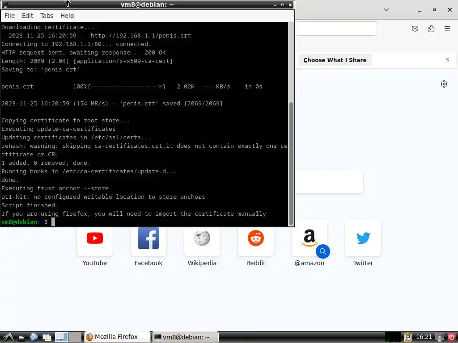This screenshot has width=458, height=343.
Task: Close the Firefox window
Action: coord(450,10)
